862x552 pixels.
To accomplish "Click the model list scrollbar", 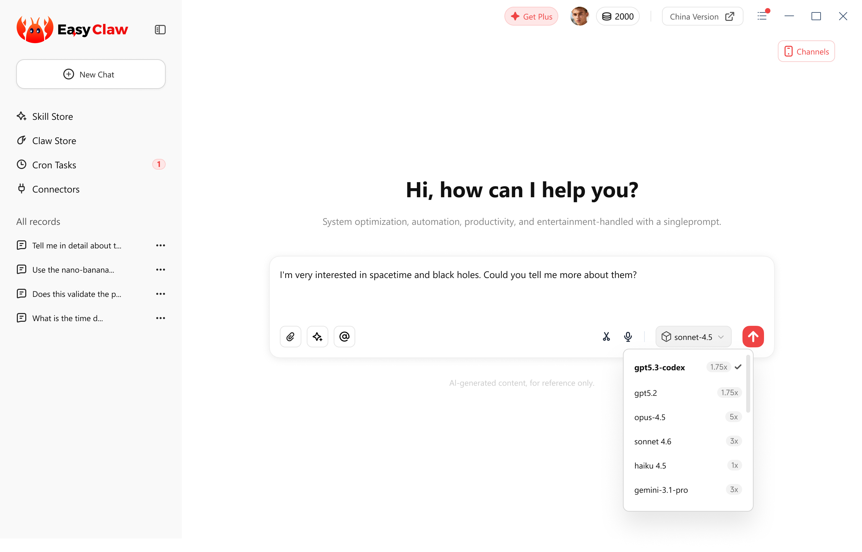I will 748,383.
